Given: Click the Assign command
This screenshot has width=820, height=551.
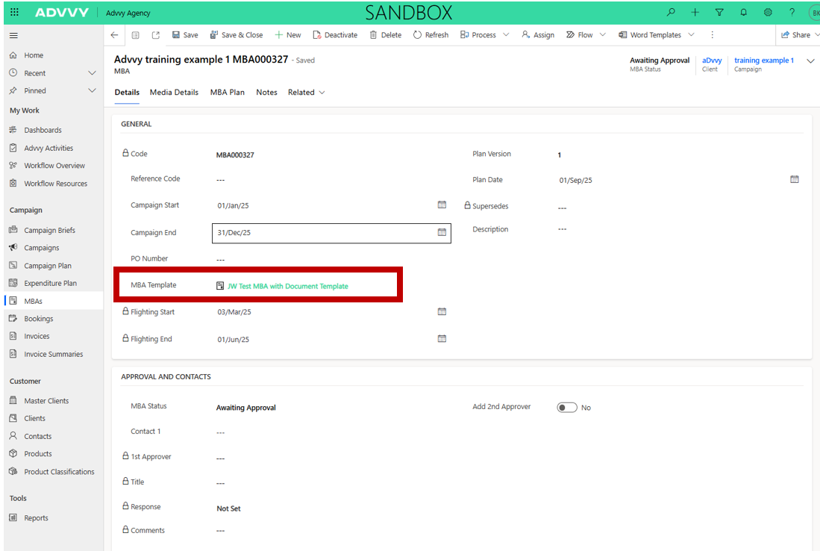Looking at the screenshot, I should 538,35.
